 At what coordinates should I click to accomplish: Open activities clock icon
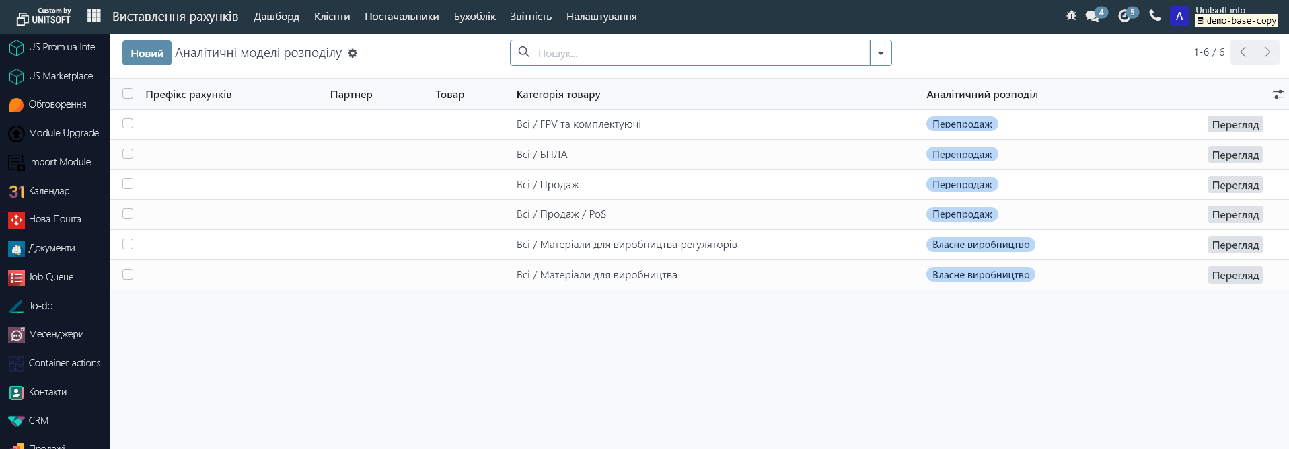[1124, 16]
